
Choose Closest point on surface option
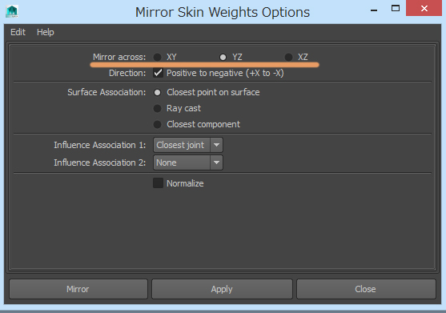pyautogui.click(x=157, y=92)
